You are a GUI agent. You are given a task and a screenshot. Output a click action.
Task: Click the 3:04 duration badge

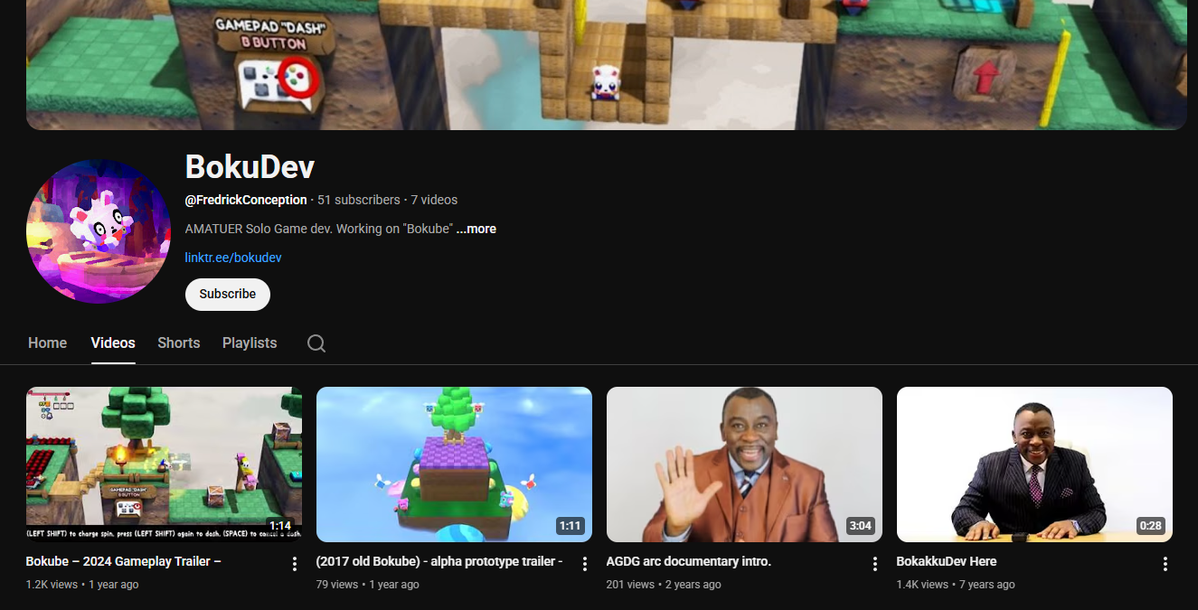tap(861, 526)
